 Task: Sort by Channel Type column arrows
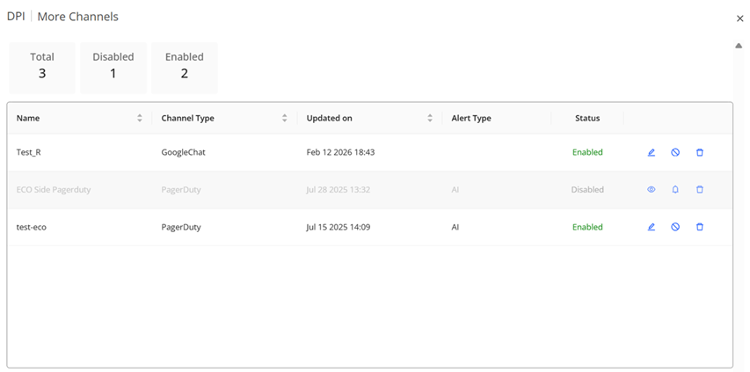pos(285,118)
